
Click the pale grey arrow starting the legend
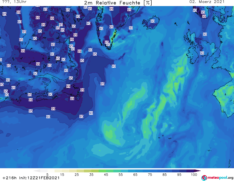point(37,171)
